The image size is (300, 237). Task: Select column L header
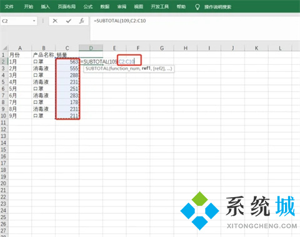(x=280, y=48)
